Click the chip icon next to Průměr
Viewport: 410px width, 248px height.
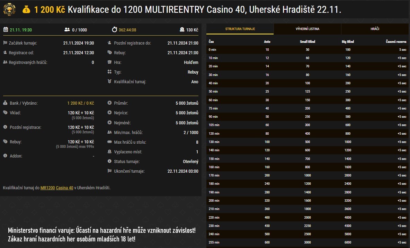coord(109,103)
